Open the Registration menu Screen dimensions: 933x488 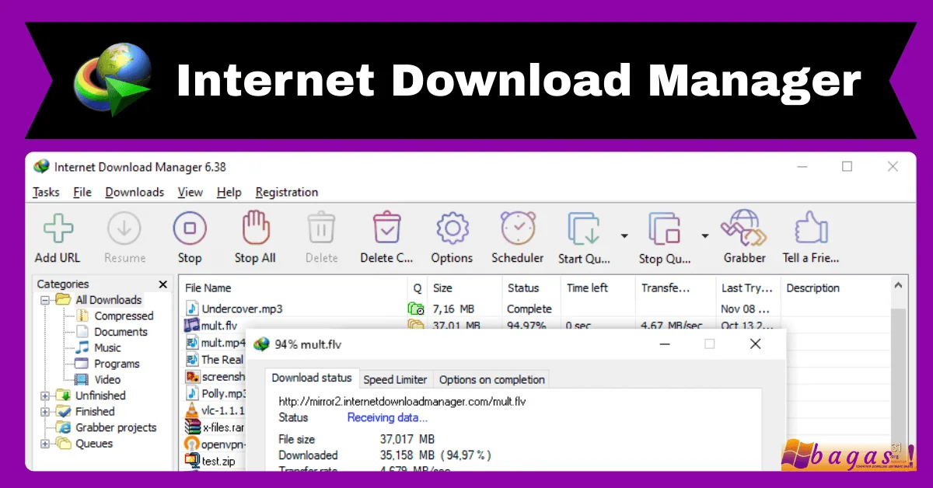[x=286, y=192]
